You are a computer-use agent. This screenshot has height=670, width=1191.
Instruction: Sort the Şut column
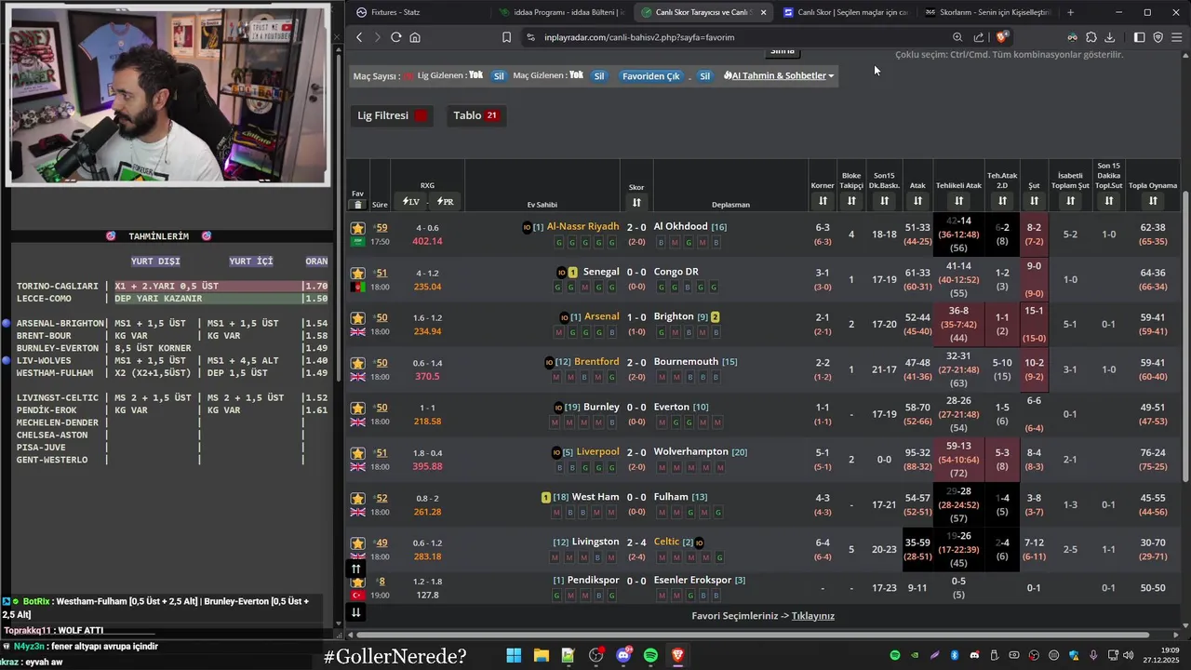[1034, 201]
